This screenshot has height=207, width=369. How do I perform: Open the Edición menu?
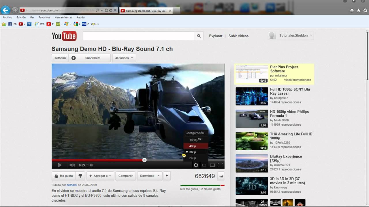(x=21, y=17)
